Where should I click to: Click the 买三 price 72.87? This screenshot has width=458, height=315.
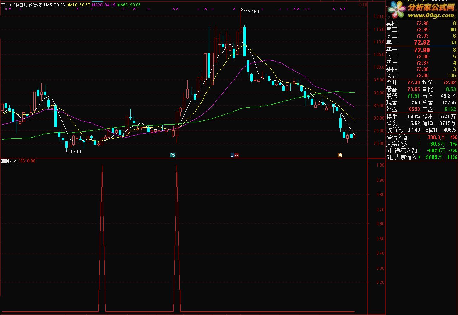[422, 63]
